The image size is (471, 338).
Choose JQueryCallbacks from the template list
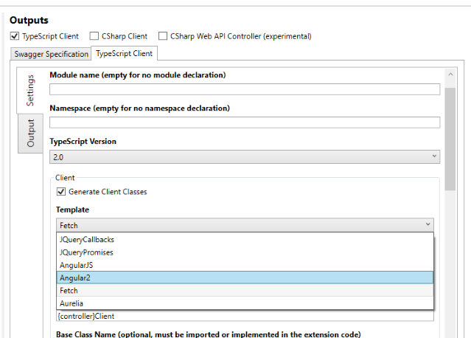[x=245, y=240]
